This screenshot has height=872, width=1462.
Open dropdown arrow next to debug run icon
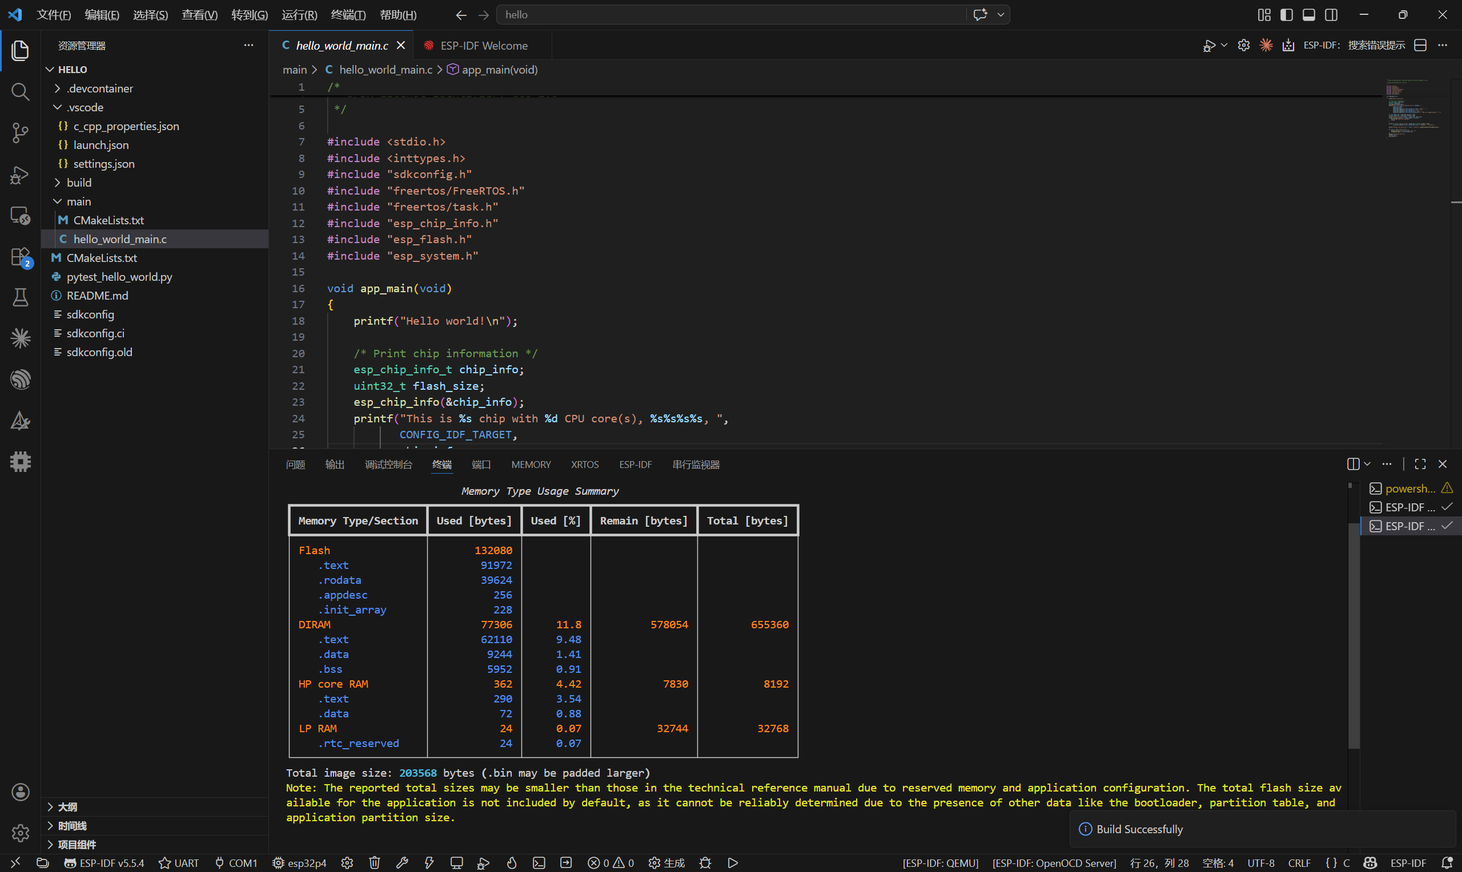coord(1224,45)
